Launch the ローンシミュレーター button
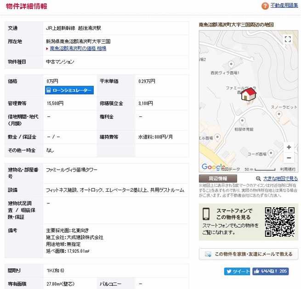The height and width of the screenshot is (289, 301). [x=69, y=90]
